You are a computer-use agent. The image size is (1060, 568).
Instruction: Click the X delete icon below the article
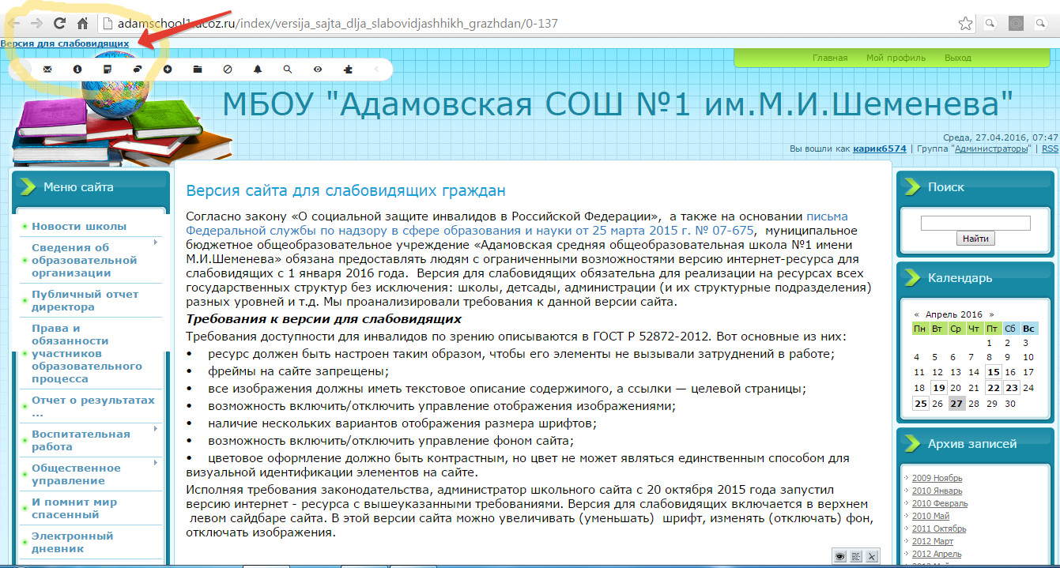coord(872,556)
